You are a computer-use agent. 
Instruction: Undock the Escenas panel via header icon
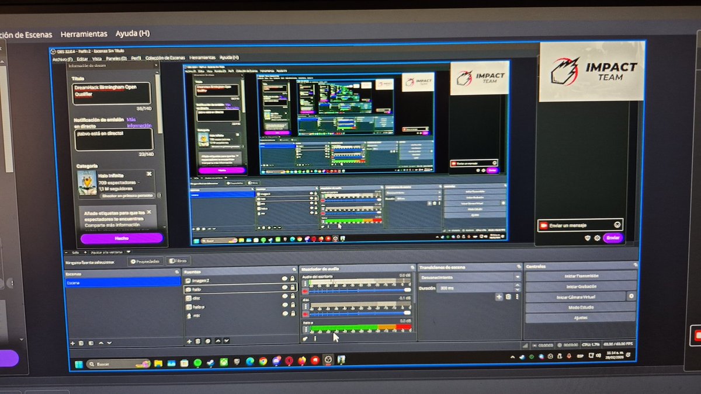tap(176, 272)
